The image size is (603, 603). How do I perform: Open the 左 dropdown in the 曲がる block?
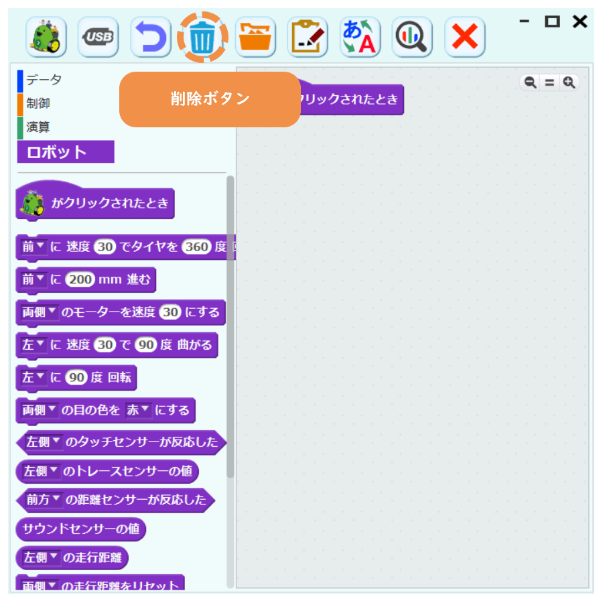coord(33,344)
